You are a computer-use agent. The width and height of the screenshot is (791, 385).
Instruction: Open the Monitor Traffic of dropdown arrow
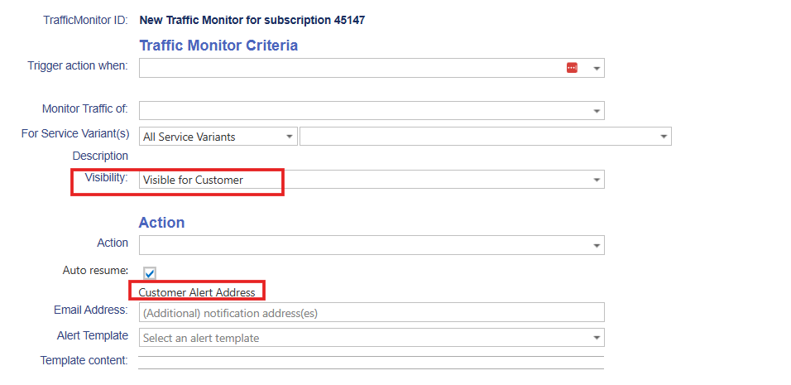point(596,111)
